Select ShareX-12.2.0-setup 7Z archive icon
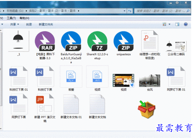 point(97,41)
